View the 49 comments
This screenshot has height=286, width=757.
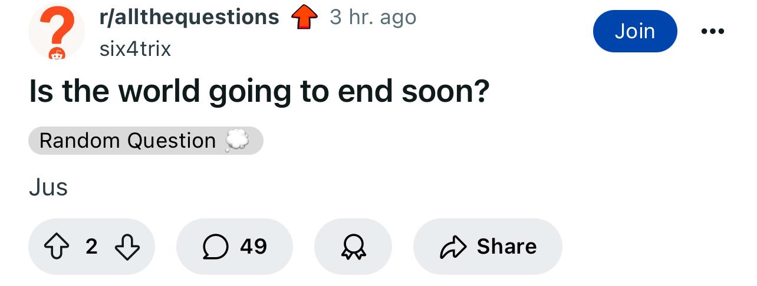(235, 246)
